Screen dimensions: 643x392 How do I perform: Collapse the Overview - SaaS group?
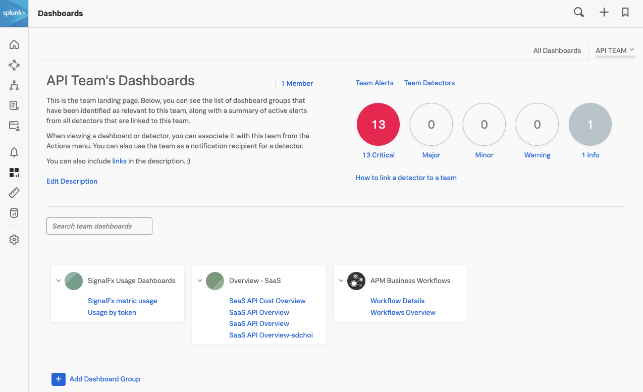(x=200, y=281)
